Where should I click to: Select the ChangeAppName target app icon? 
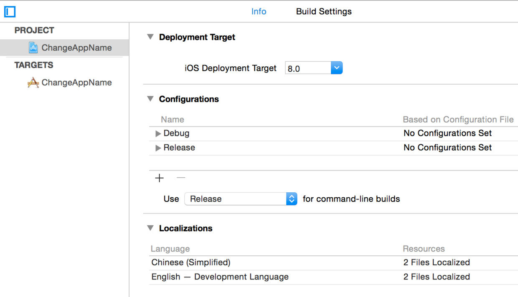33,83
